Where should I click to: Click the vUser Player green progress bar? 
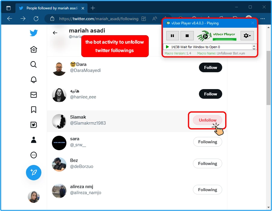click(225, 39)
